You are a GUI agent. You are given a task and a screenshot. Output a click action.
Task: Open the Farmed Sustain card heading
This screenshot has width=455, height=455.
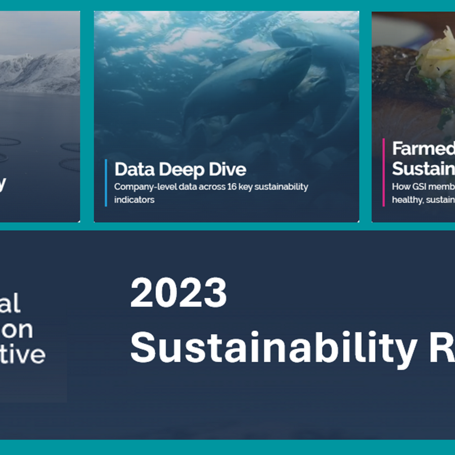[423, 158]
